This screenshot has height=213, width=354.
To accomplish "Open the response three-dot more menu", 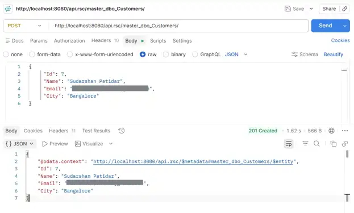I will [x=345, y=131].
